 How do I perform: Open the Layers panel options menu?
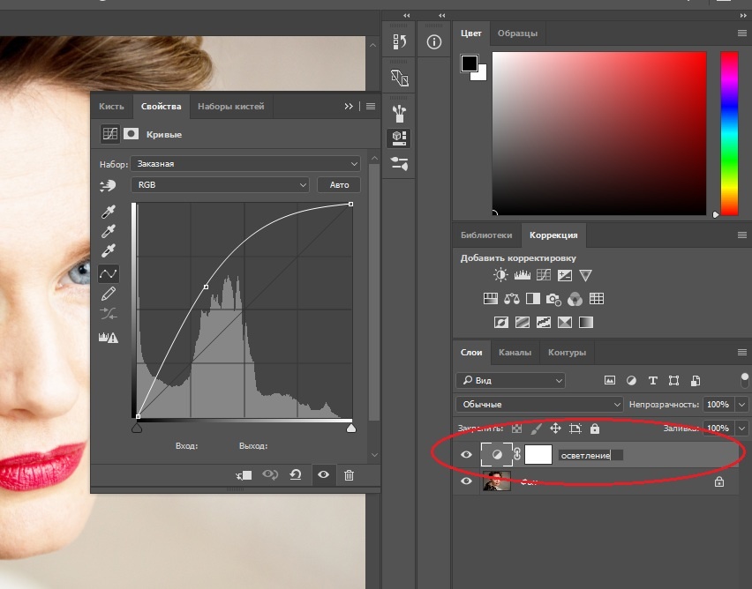pyautogui.click(x=742, y=352)
